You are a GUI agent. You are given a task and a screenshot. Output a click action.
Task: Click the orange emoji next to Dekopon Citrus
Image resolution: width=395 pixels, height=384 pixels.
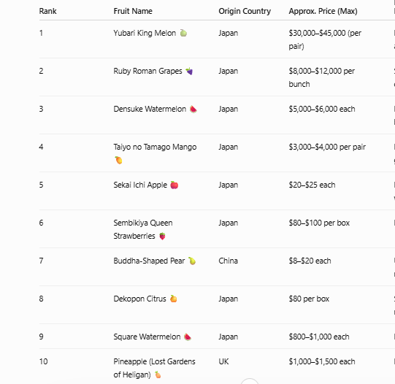tap(173, 299)
